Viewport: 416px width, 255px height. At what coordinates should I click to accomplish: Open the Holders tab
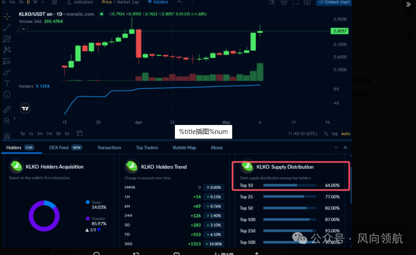21,147
